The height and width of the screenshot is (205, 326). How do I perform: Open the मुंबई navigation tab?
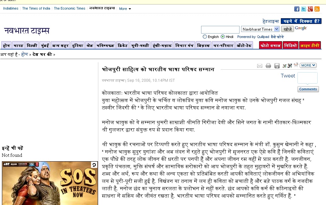point(45,45)
